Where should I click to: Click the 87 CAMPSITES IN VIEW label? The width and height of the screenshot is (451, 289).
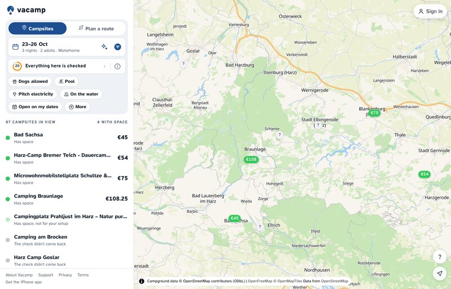coord(30,122)
